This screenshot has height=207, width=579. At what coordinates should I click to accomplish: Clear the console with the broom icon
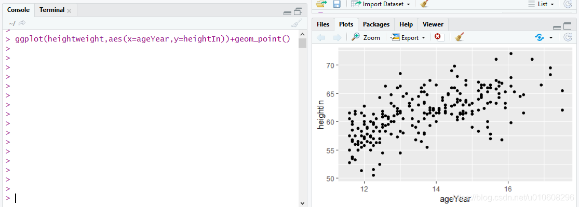296,23
